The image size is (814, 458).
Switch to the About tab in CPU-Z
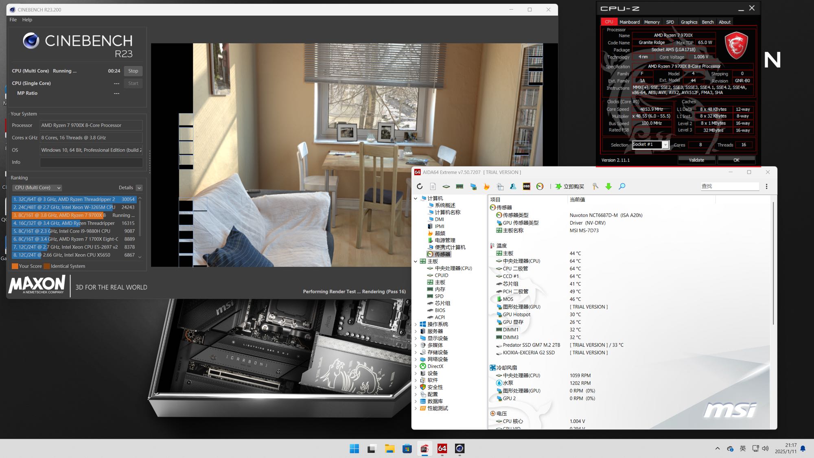click(x=724, y=22)
